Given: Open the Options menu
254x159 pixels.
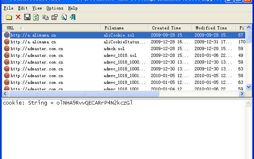Looking at the screenshot, I should [x=55, y=8].
